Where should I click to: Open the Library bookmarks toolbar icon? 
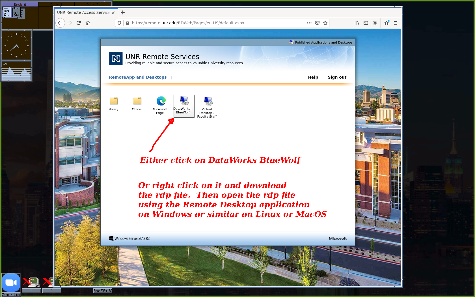[357, 23]
